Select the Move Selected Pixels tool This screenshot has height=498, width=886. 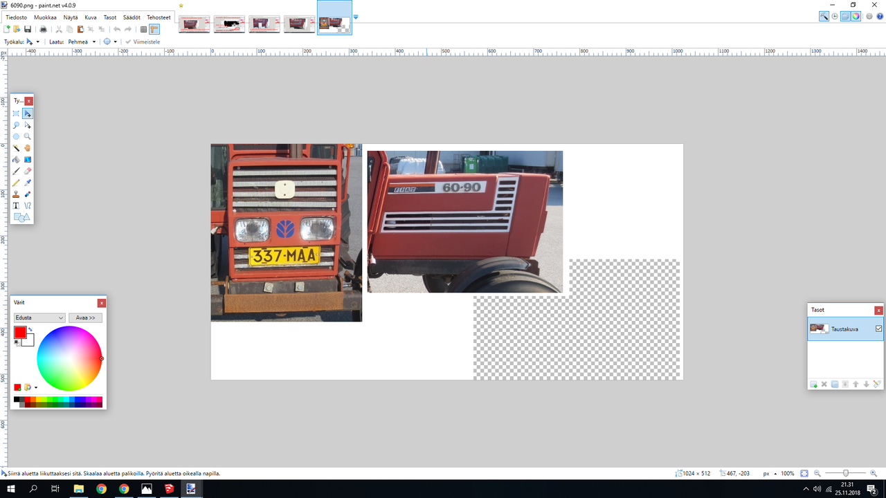[x=28, y=113]
